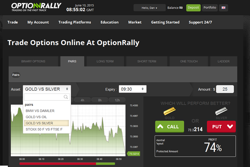Screen dimensions: 250x167
Task: Open the Trade menu
Action: (x=12, y=22)
